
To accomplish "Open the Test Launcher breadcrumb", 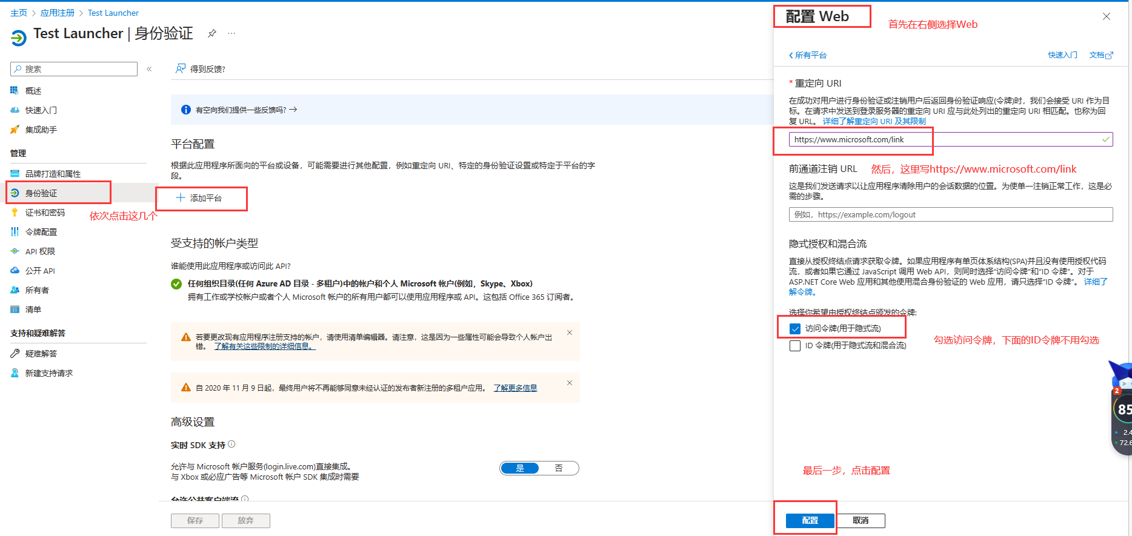I will pos(113,13).
